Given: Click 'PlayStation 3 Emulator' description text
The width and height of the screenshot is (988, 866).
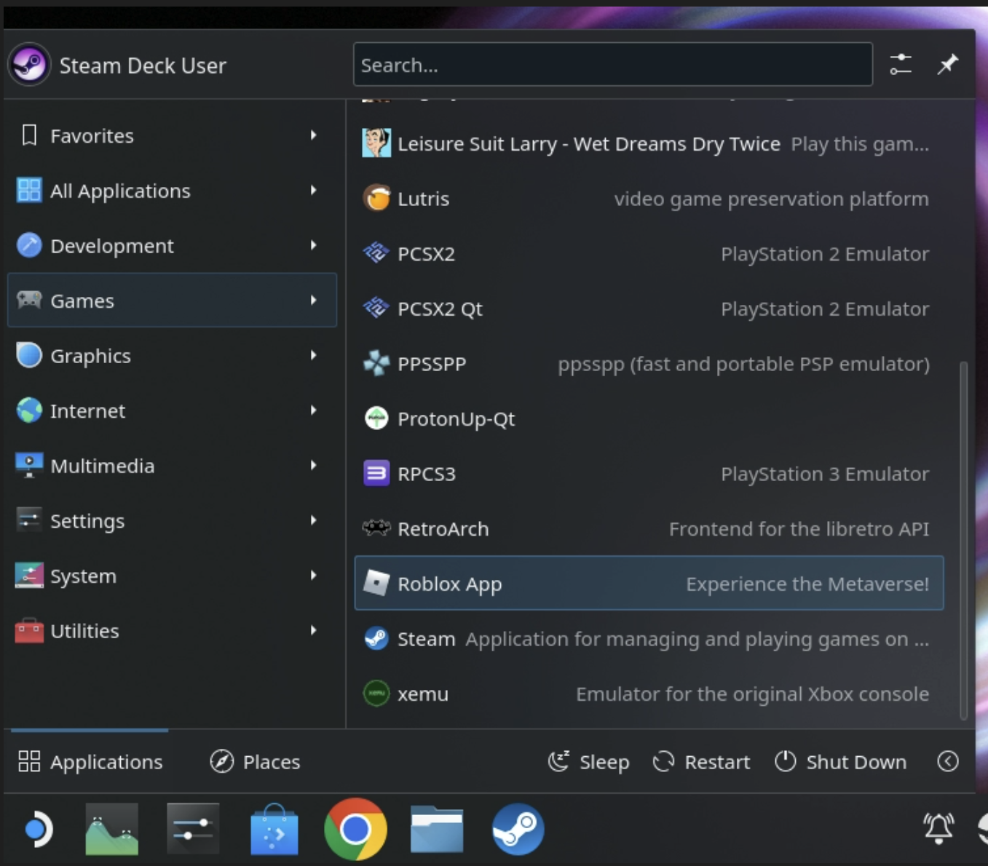Looking at the screenshot, I should (825, 474).
